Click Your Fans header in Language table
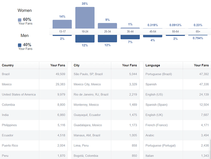 (201, 65)
